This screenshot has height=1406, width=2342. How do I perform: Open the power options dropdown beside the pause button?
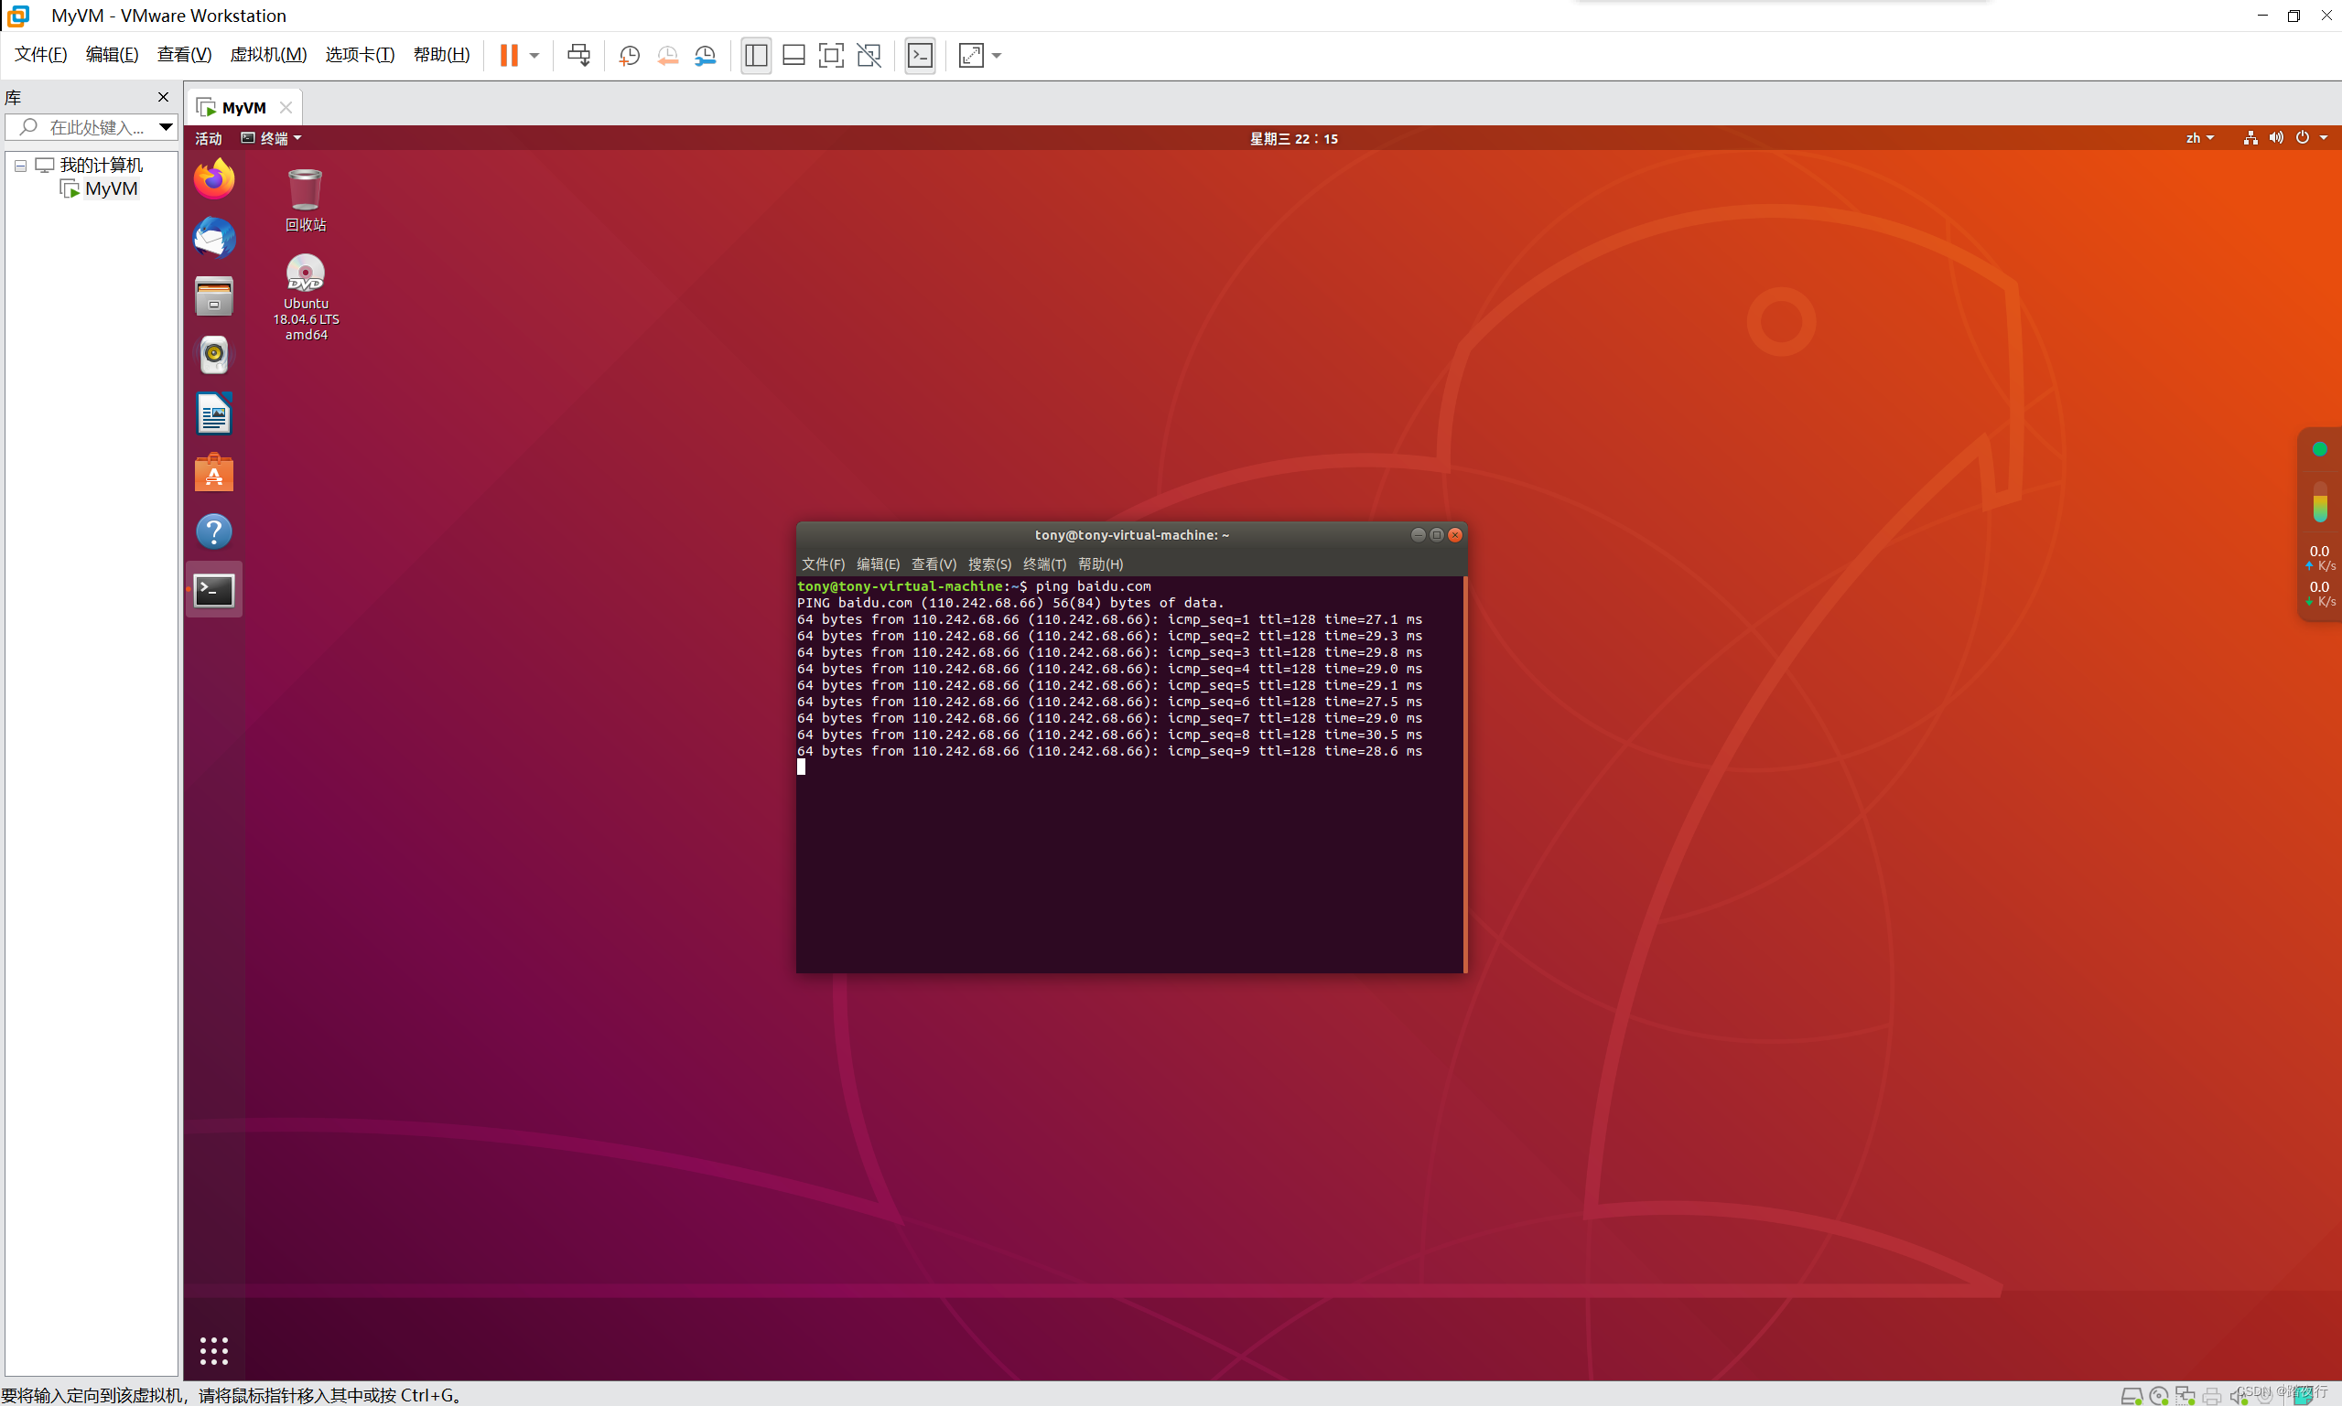click(x=534, y=55)
